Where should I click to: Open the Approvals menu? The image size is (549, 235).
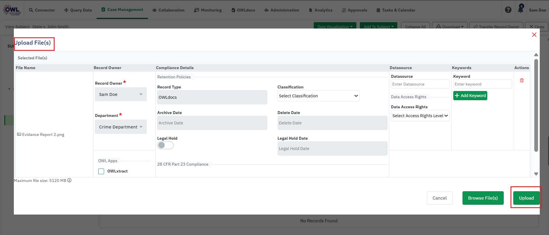pos(354,10)
